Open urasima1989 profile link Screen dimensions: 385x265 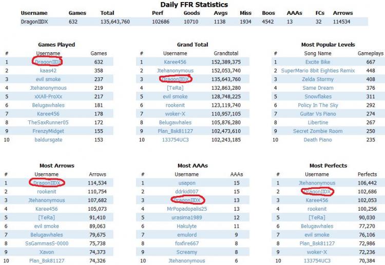pos(187,218)
